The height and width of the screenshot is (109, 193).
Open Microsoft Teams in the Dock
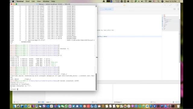coord(55,106)
